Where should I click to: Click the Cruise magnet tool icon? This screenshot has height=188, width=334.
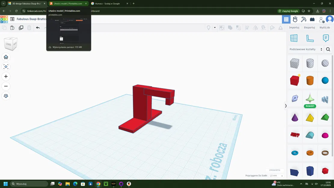(x=264, y=27)
